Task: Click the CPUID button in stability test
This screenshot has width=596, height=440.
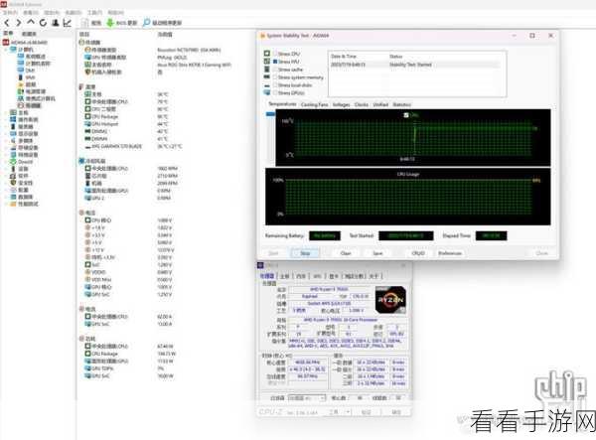Action: point(418,253)
